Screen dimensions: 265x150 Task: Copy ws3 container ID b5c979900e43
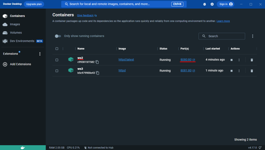(x=97, y=73)
